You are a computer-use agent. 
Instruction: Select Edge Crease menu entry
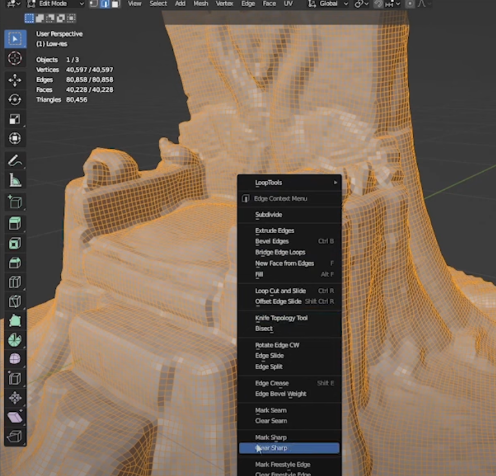pyautogui.click(x=272, y=383)
